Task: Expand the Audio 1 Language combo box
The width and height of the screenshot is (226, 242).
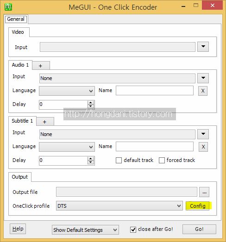Action: coord(67,91)
